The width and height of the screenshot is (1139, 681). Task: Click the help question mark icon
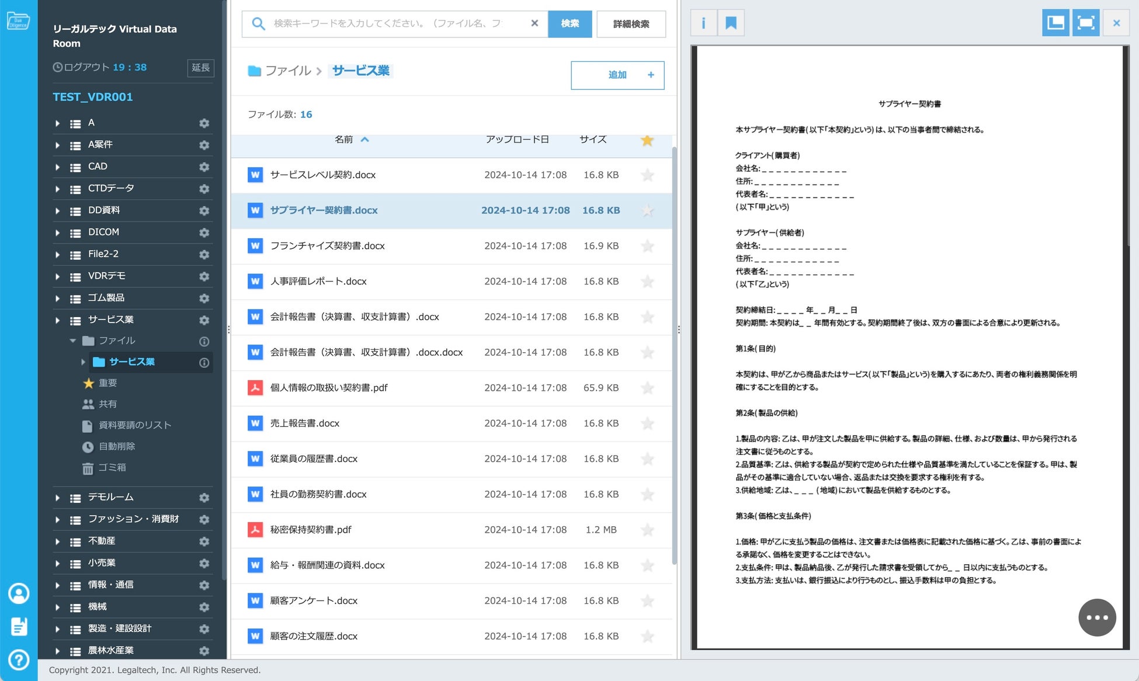[19, 660]
